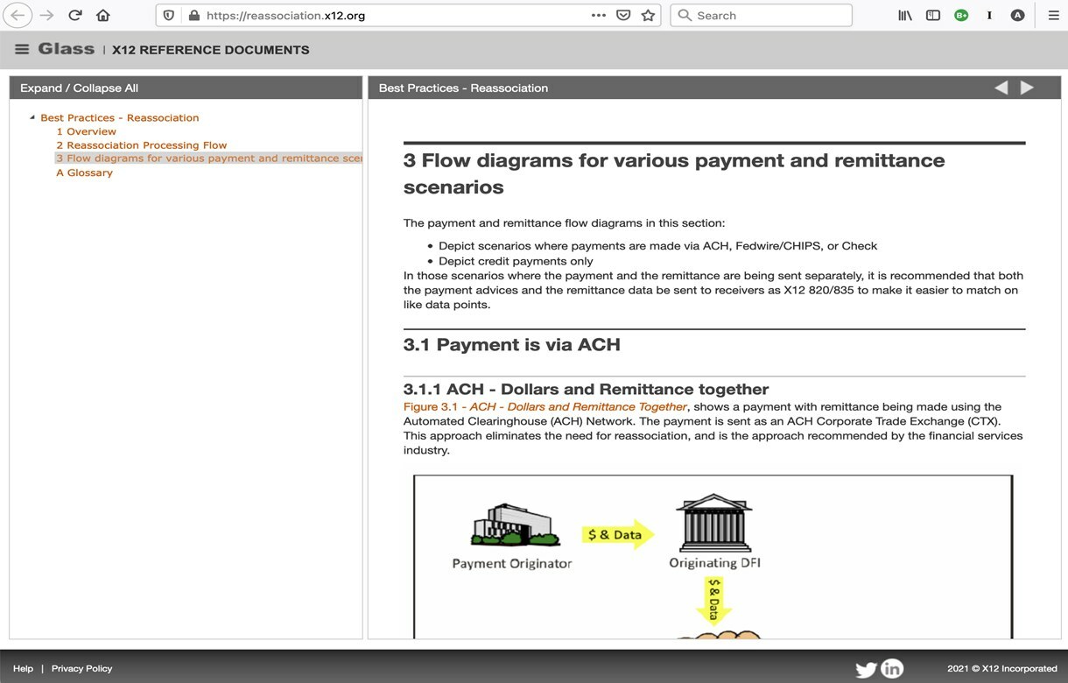Follow Figure 3.1 ACH Dollars and Remittance link
The width and height of the screenshot is (1068, 683).
pyautogui.click(x=545, y=406)
